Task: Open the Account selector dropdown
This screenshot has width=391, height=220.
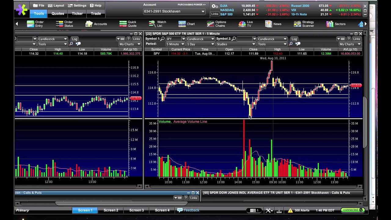Action: tap(174, 11)
